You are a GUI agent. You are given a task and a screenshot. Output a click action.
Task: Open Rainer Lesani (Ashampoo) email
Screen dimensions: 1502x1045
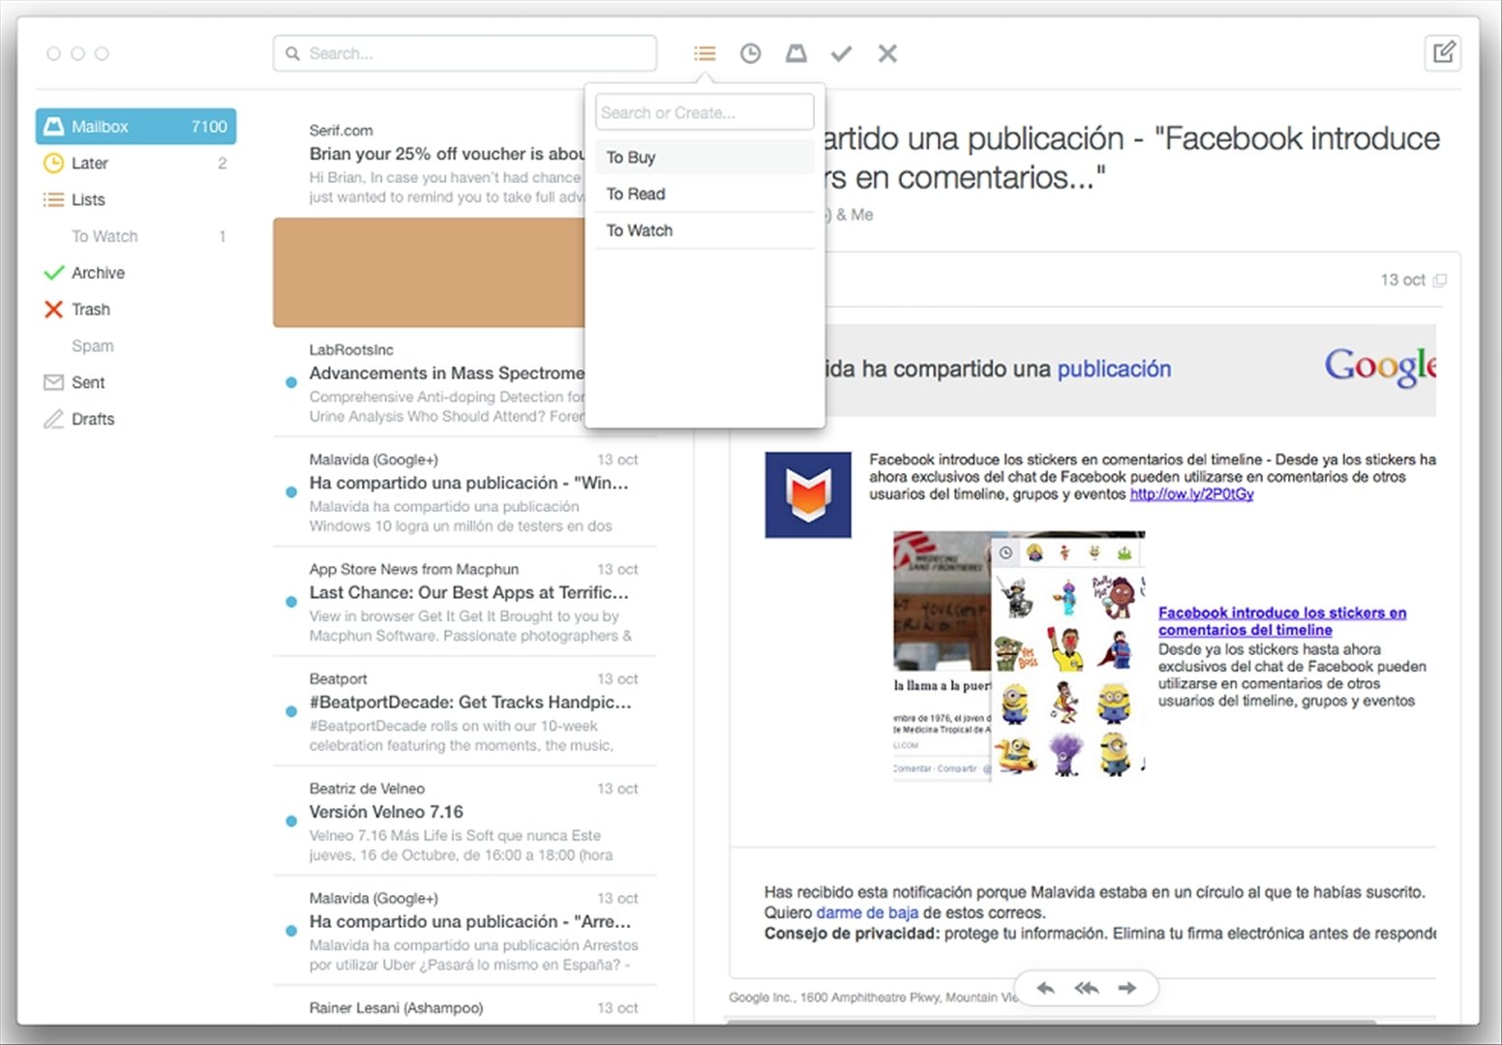[x=465, y=1007]
